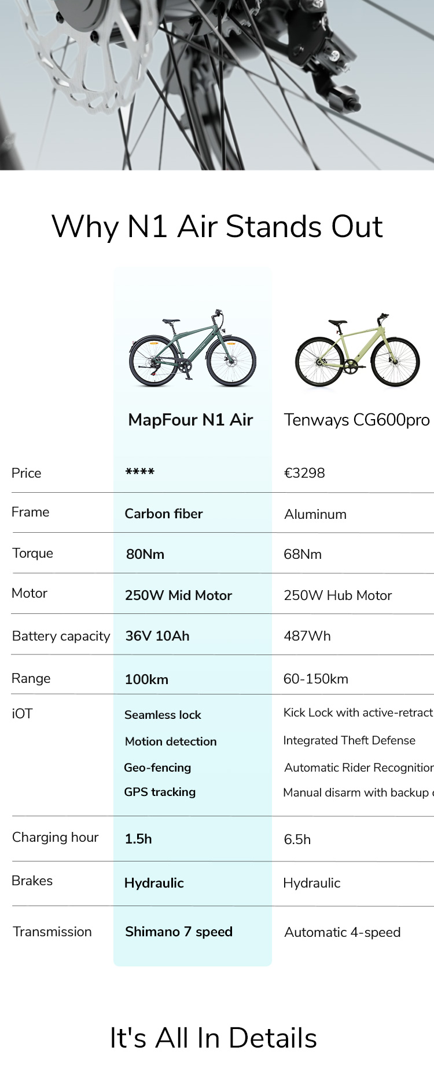Select the Tenways CG600pro column title
This screenshot has height=1087, width=434.
click(x=356, y=420)
